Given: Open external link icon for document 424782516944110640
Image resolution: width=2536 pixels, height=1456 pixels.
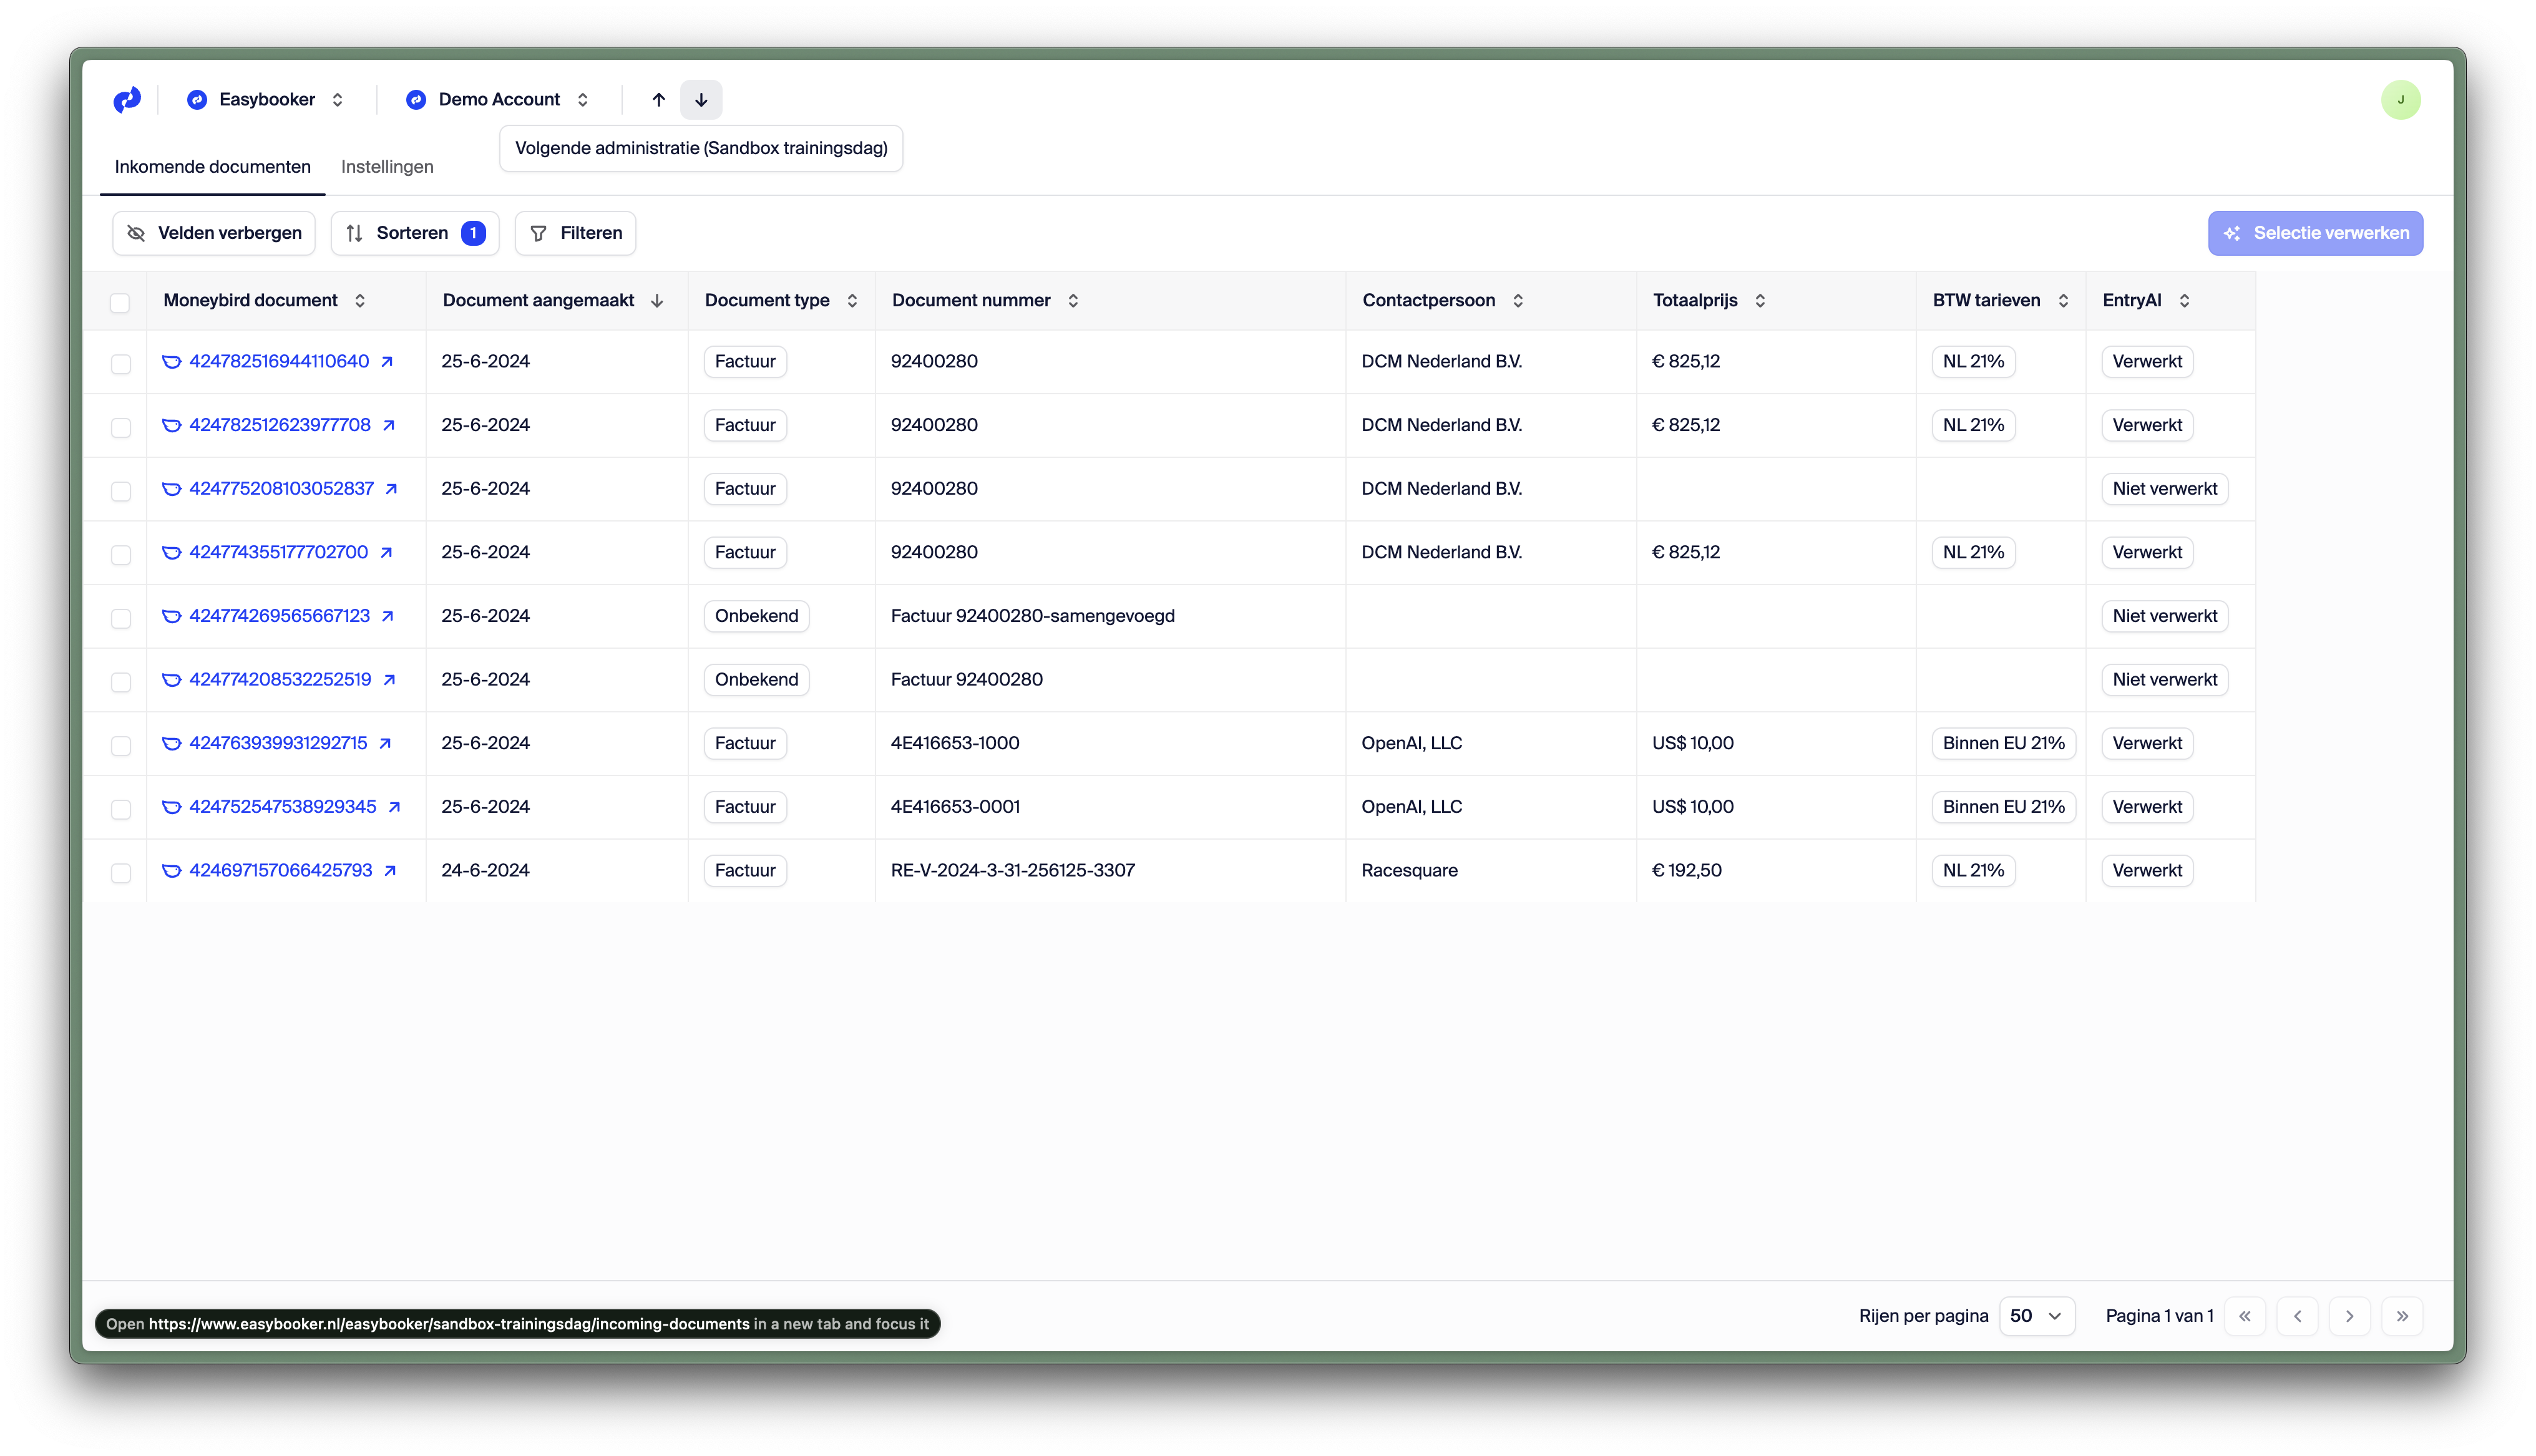Looking at the screenshot, I should coord(387,362).
